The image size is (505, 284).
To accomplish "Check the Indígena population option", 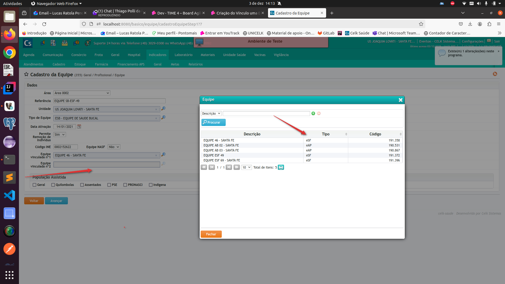I will (x=151, y=185).
